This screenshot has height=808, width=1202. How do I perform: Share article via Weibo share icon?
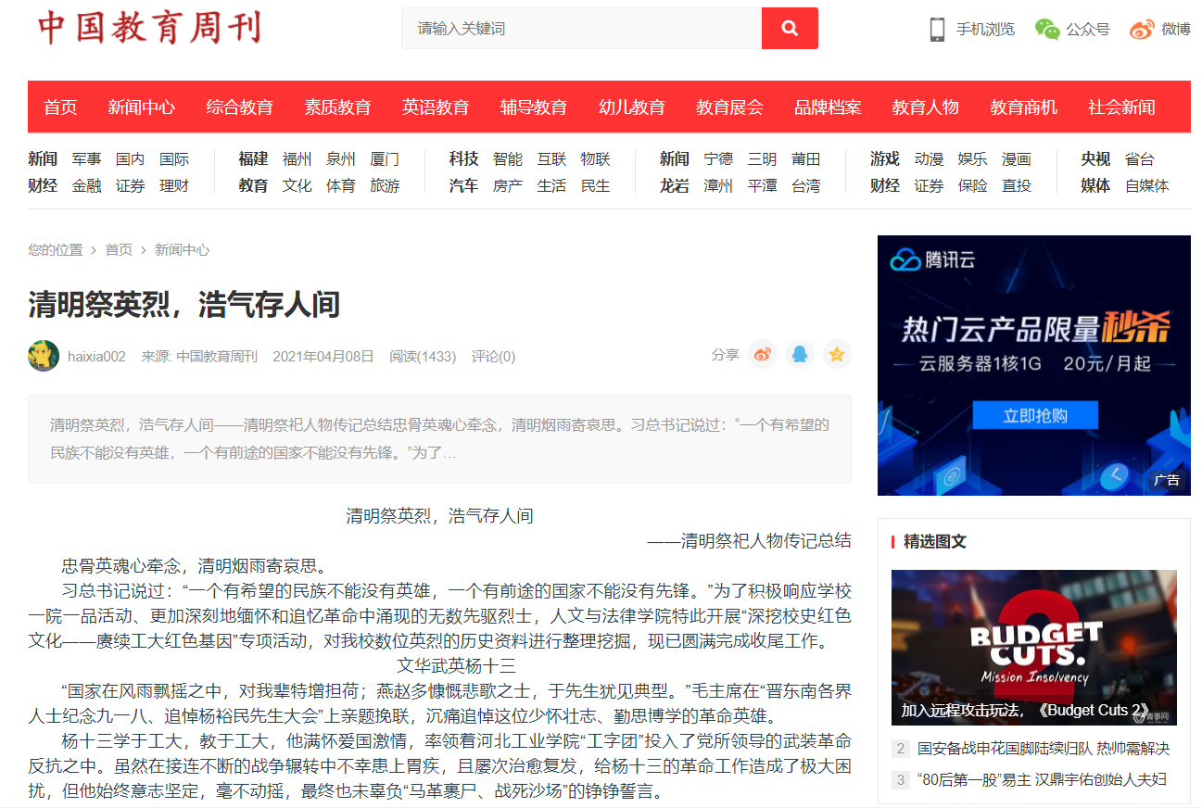click(762, 354)
